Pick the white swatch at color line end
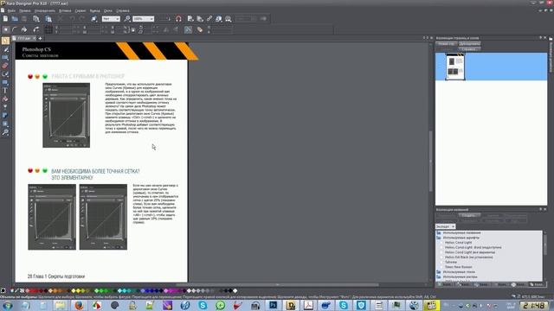This screenshot has width=554, height=311. click(x=235, y=291)
